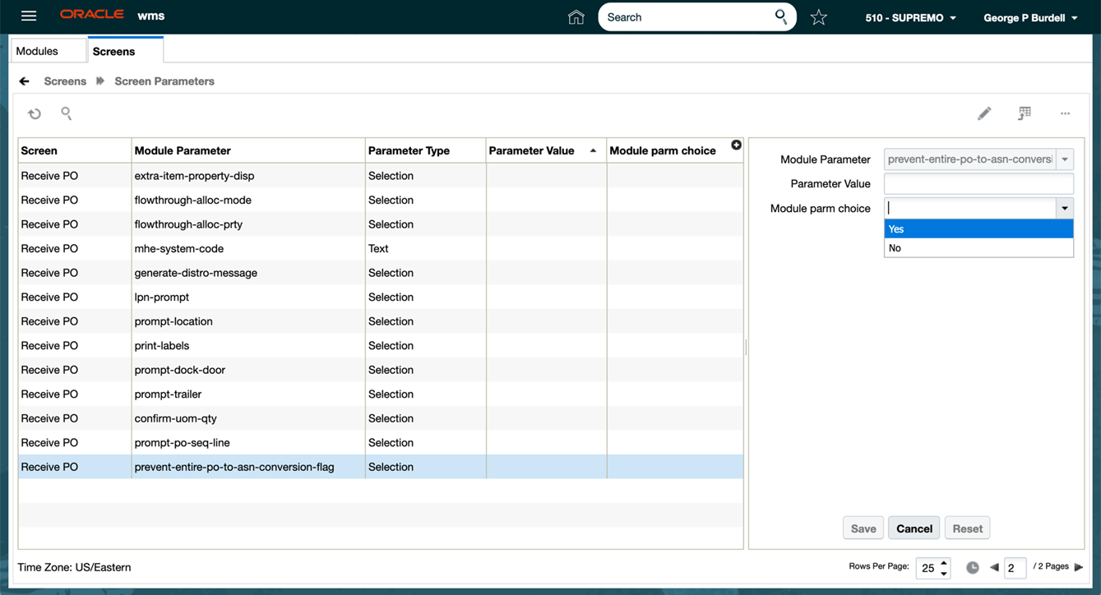Click the Reset button
The image size is (1101, 595).
tap(968, 528)
